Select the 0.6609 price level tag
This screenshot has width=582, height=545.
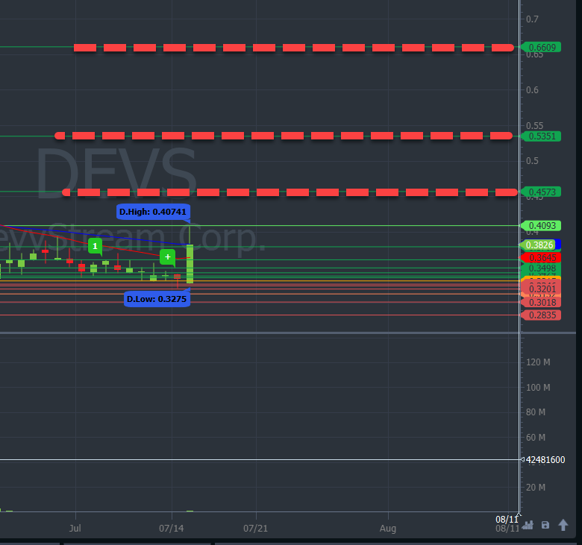click(541, 48)
